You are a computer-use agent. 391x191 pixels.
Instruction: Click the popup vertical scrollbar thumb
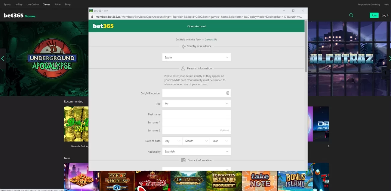(306, 46)
